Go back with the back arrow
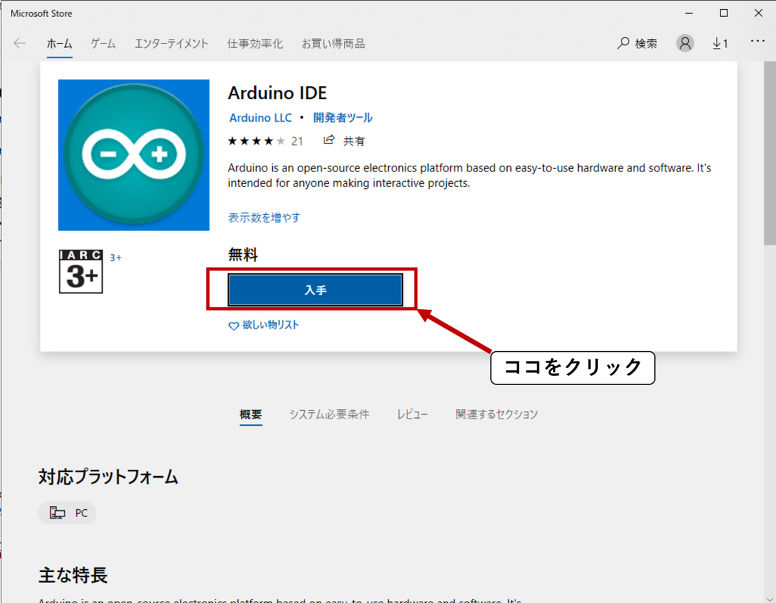Image resolution: width=776 pixels, height=603 pixels. click(19, 43)
